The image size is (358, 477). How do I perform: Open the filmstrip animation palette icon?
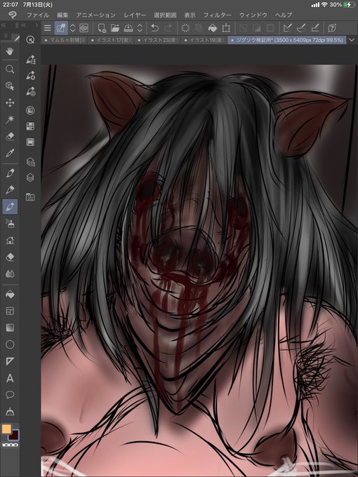(x=30, y=142)
